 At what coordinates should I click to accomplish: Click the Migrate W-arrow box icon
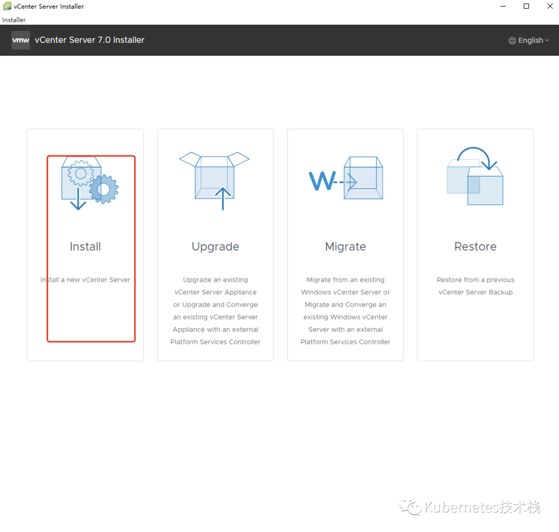(346, 178)
